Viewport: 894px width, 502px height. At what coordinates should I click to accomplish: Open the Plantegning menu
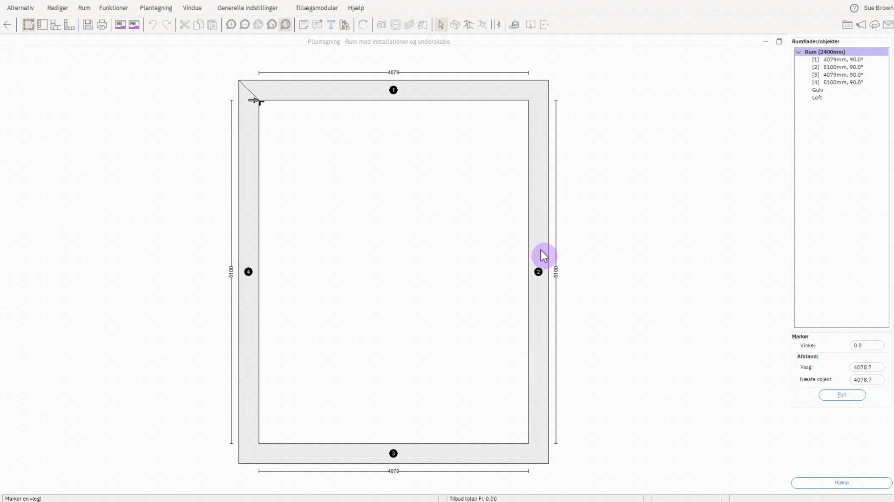coord(156,8)
